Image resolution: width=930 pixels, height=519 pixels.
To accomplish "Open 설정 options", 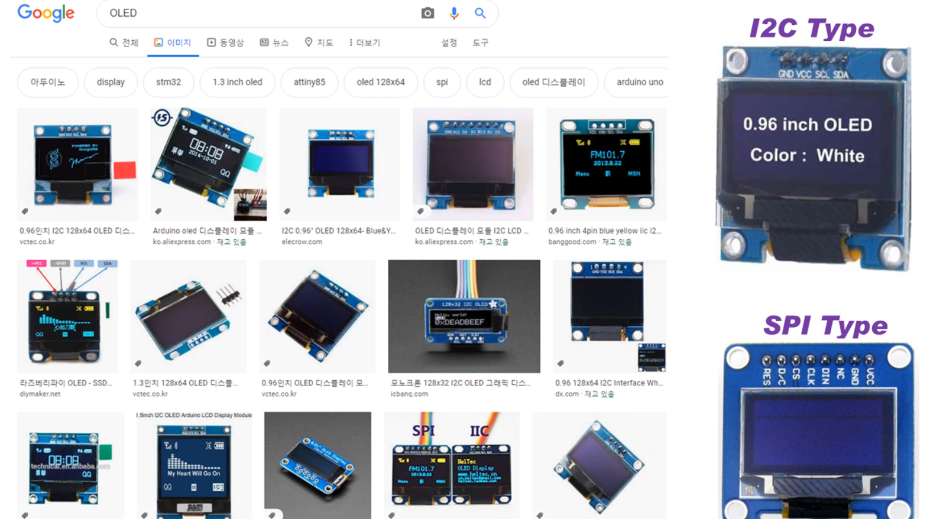I will (449, 43).
